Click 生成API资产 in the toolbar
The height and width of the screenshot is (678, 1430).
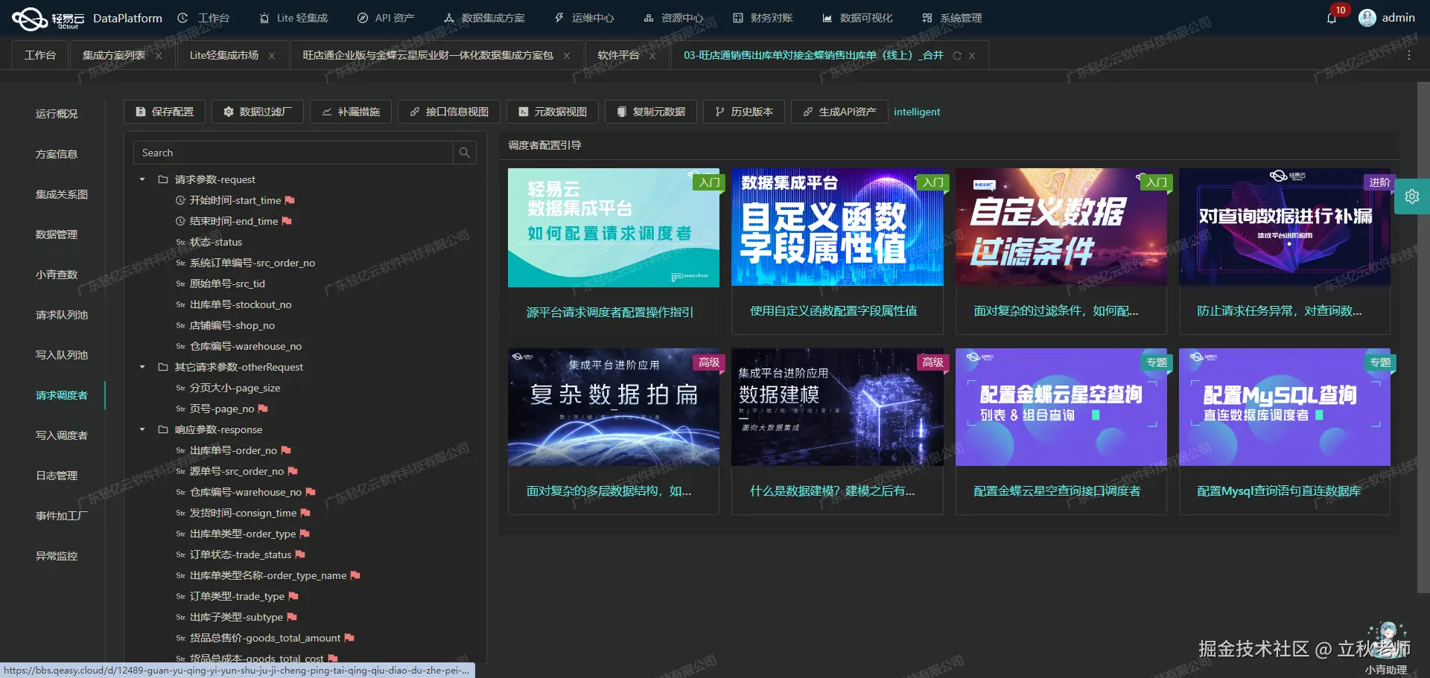tap(839, 112)
